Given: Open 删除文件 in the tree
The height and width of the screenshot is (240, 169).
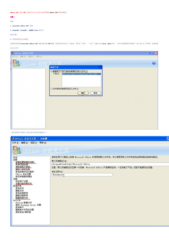Looking at the screenshot, I should click(x=20, y=191).
